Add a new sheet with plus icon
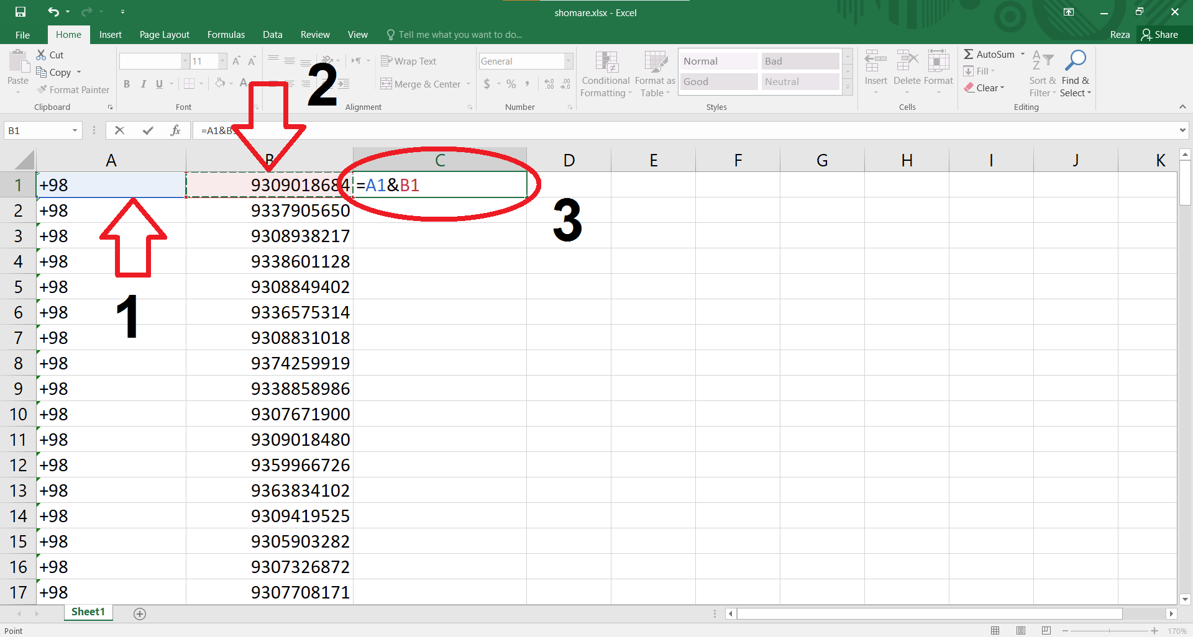This screenshot has width=1193, height=637. (140, 613)
